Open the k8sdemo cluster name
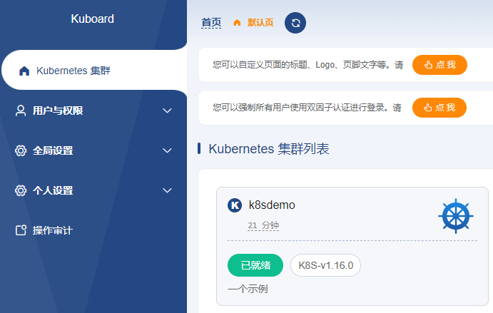 [x=272, y=205]
